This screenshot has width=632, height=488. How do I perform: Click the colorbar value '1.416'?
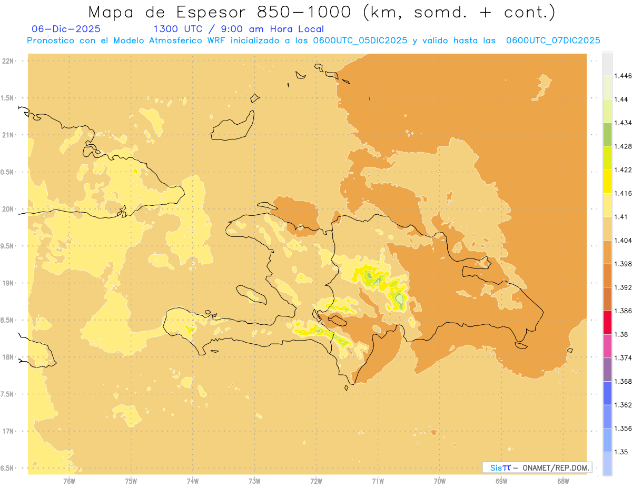coord(623,193)
